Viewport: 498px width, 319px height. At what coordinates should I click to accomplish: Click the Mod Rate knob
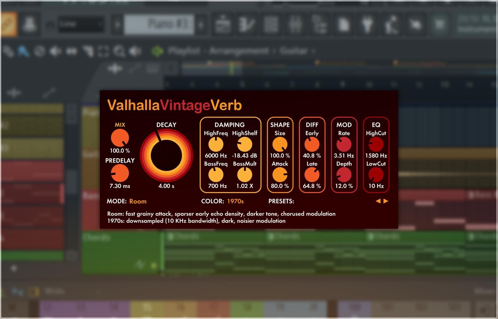[344, 144]
